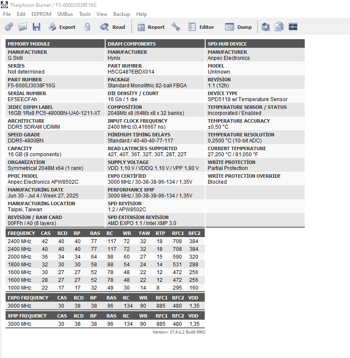
Task: Open the Tools menu
Action: click(84, 14)
